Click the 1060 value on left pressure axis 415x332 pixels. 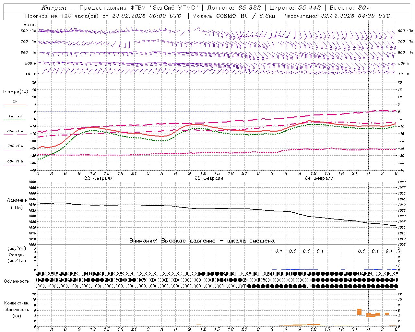(33, 182)
